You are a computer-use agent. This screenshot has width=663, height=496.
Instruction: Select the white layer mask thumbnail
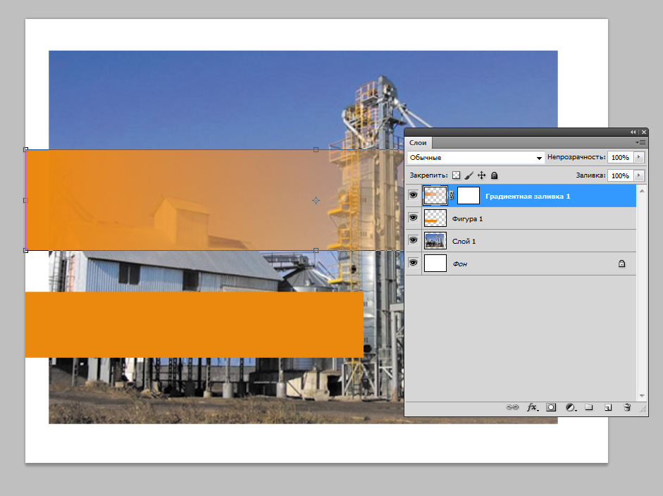click(469, 195)
